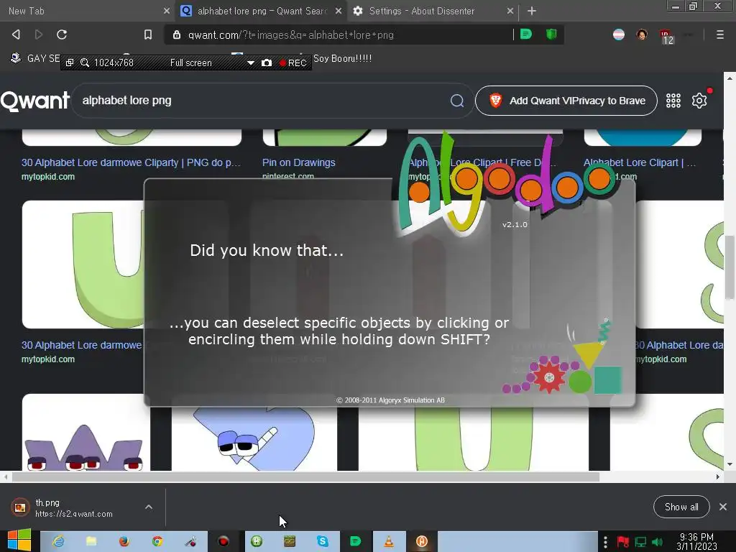This screenshot has width=736, height=552.
Task: Take a snapshot with recorder camera icon
Action: point(267,63)
